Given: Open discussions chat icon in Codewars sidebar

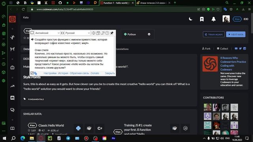Looking at the screenshot, I should pyautogui.click(x=12, y=110).
